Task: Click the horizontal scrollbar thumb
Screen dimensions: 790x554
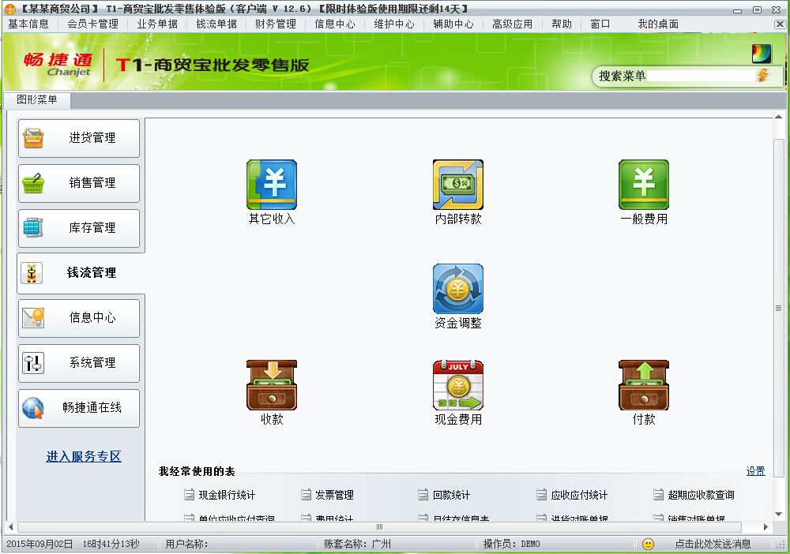Action: click(379, 527)
